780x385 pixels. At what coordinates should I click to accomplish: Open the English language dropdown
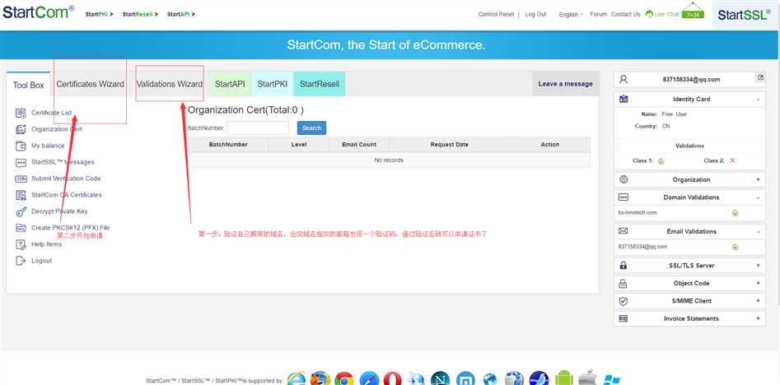click(571, 15)
